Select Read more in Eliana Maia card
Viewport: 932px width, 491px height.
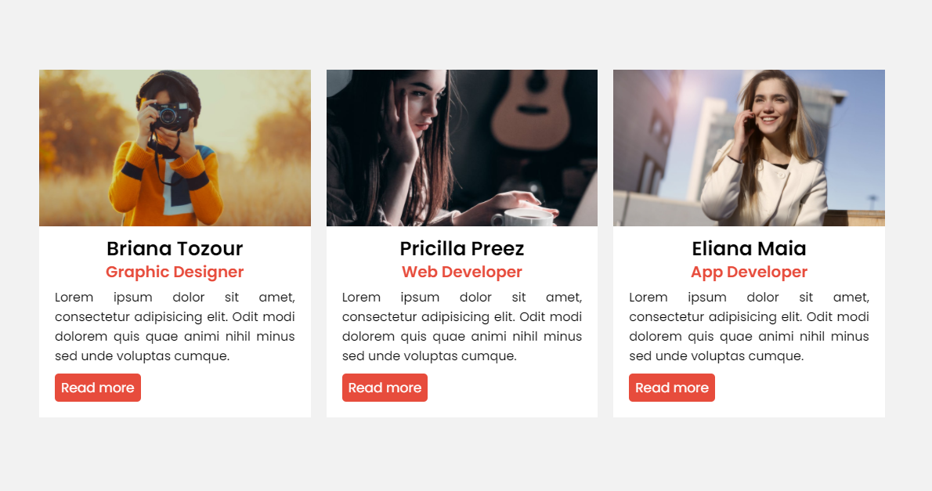coord(672,388)
